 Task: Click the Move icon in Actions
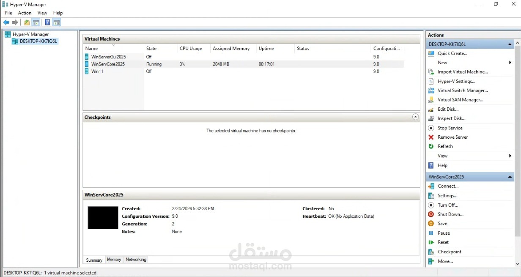click(x=431, y=261)
